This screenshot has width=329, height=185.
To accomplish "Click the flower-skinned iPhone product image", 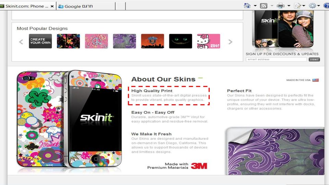I will click(69, 119).
